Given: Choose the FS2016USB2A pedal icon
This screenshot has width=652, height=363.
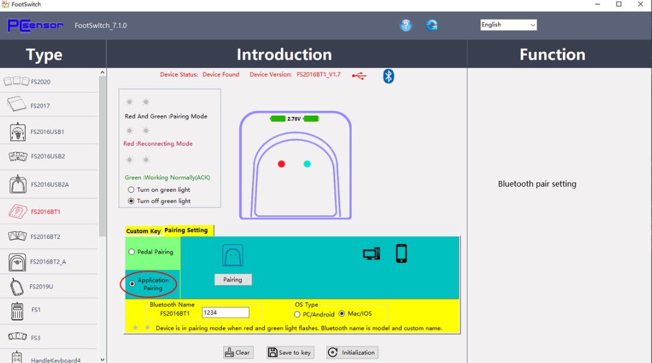Looking at the screenshot, I should point(18,184).
